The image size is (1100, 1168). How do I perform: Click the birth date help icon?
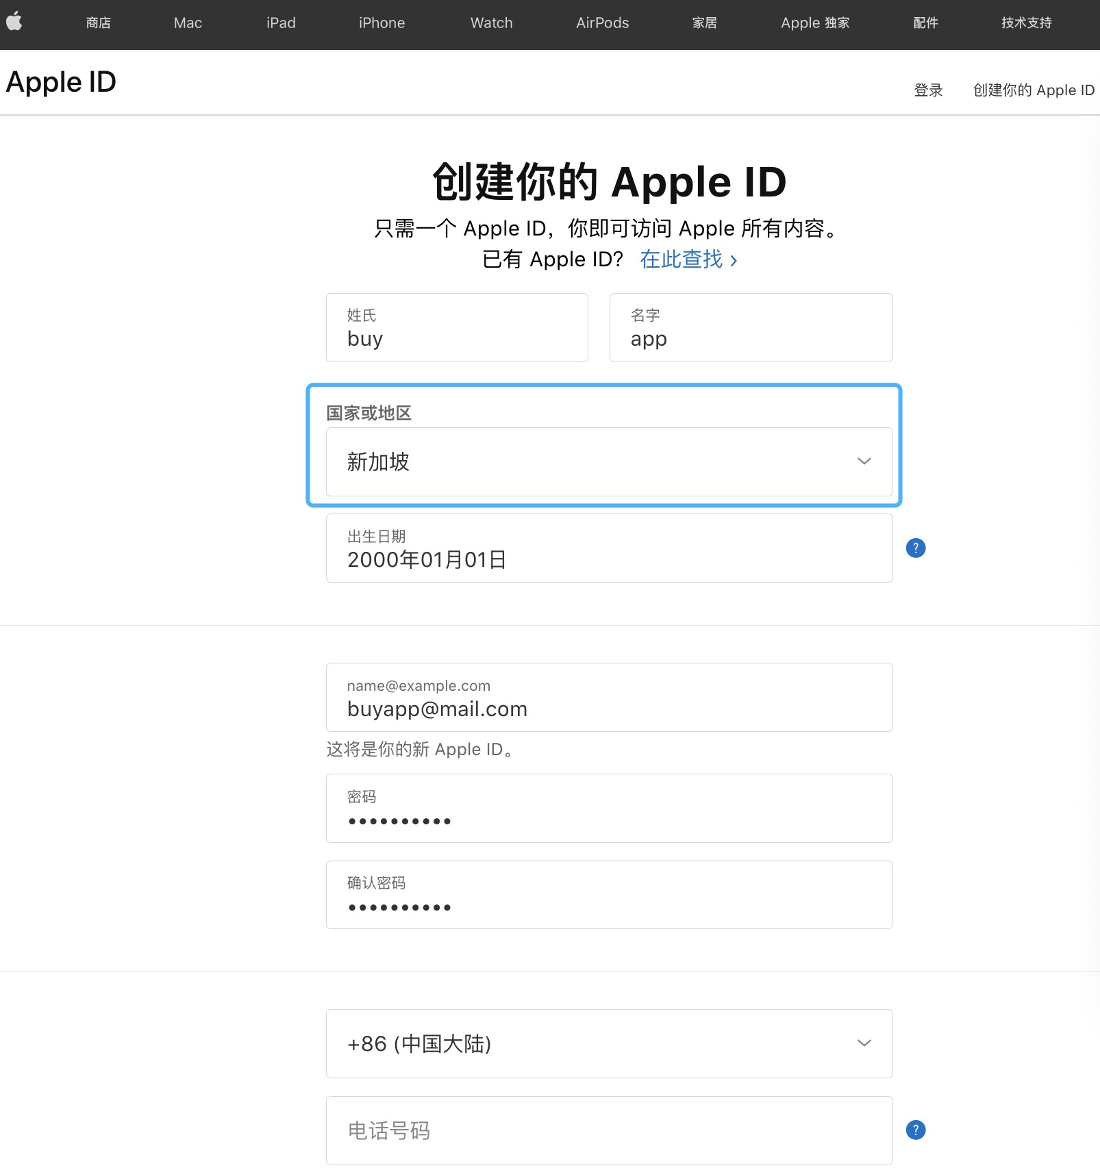point(915,548)
